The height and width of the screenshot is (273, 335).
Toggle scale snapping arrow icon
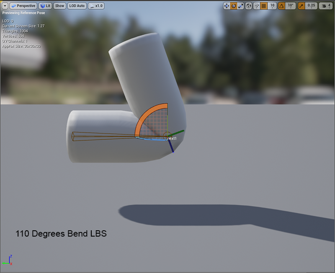pyautogui.click(x=301, y=6)
